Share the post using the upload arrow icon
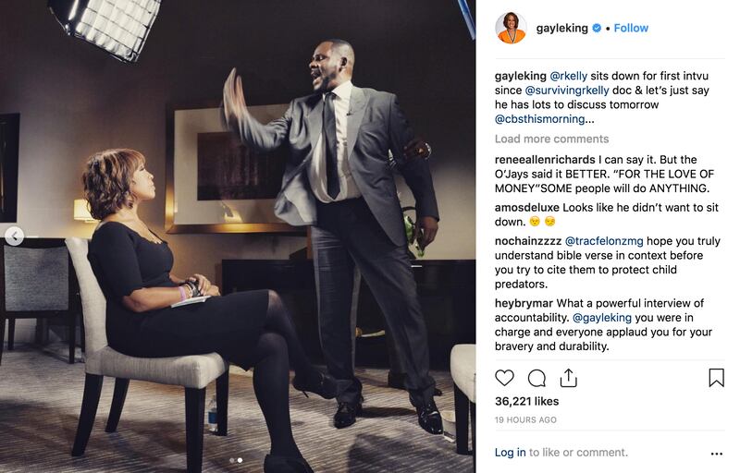The height and width of the screenshot is (473, 740). point(569,377)
